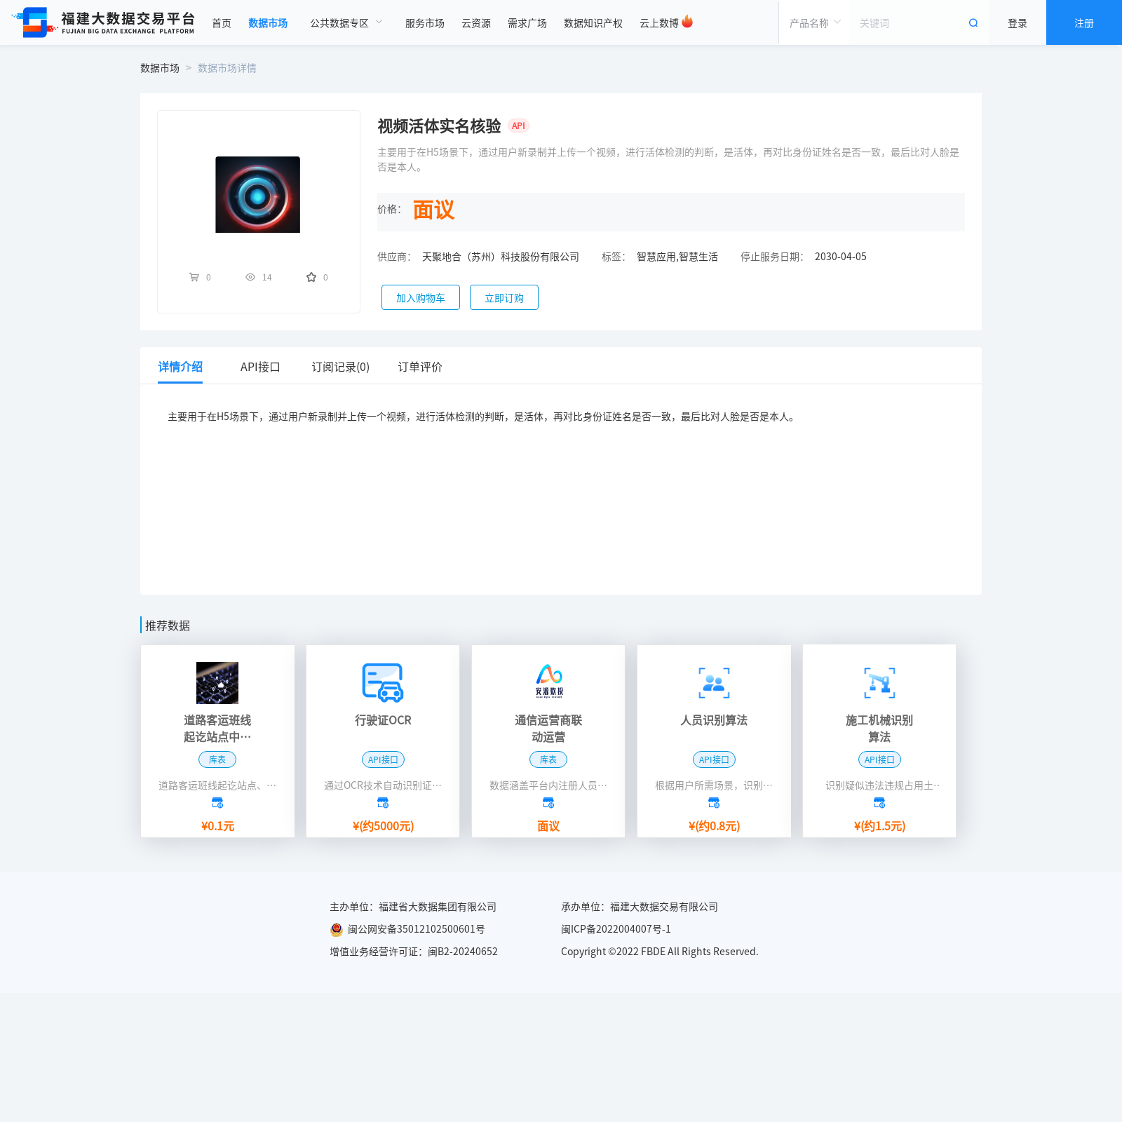Image resolution: width=1122 pixels, height=1122 pixels.
Task: Click the ¥(约0.8元) price text
Action: pos(714,826)
